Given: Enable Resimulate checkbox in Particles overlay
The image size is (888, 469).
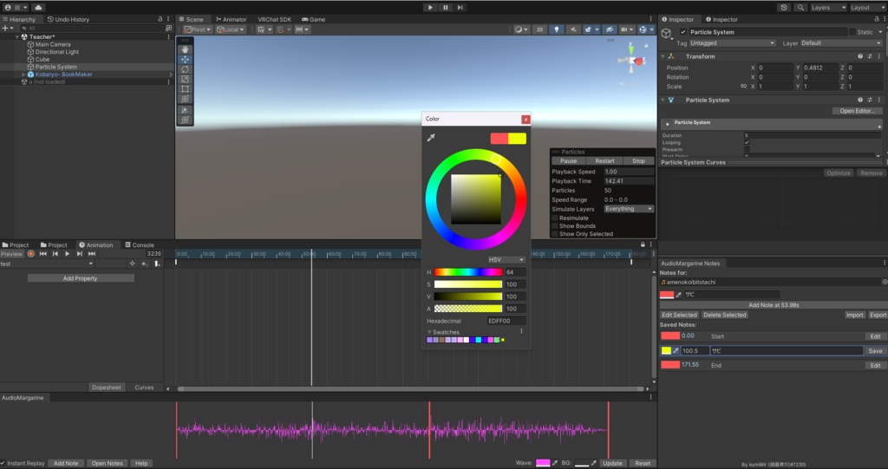Looking at the screenshot, I should tap(555, 218).
